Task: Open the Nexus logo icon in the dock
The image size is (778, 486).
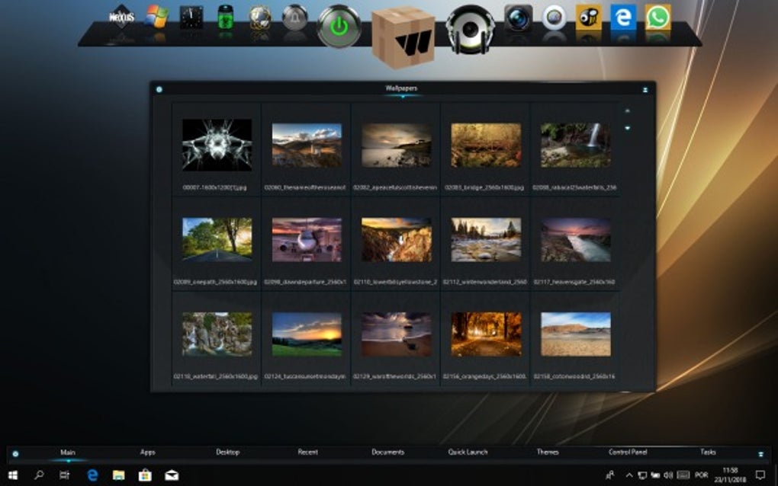Action: [x=121, y=18]
